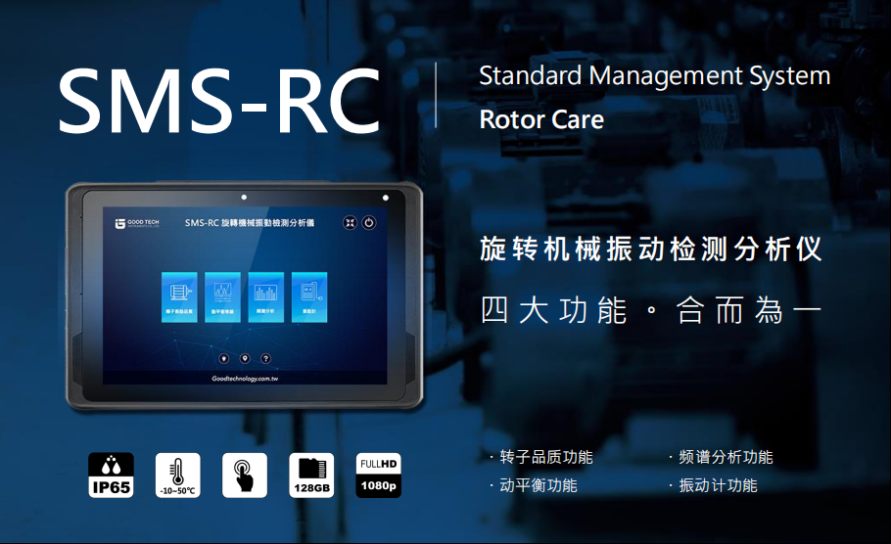Click 'Standard Management System' text
This screenshot has width=891, height=544.
pyautogui.click(x=655, y=76)
